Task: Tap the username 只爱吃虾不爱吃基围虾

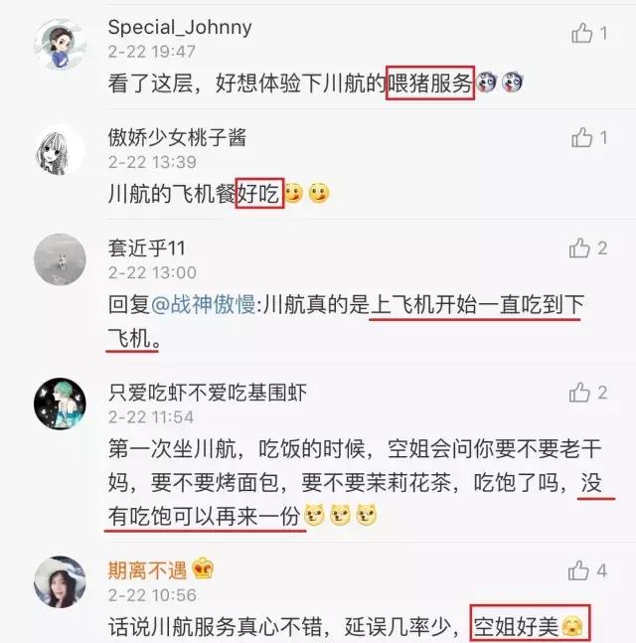Action: point(208,393)
